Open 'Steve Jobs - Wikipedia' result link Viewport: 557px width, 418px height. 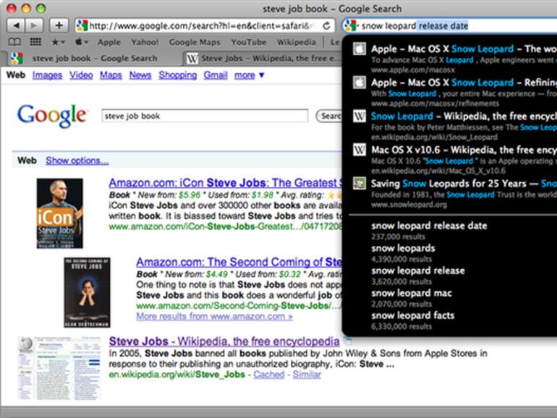[224, 341]
